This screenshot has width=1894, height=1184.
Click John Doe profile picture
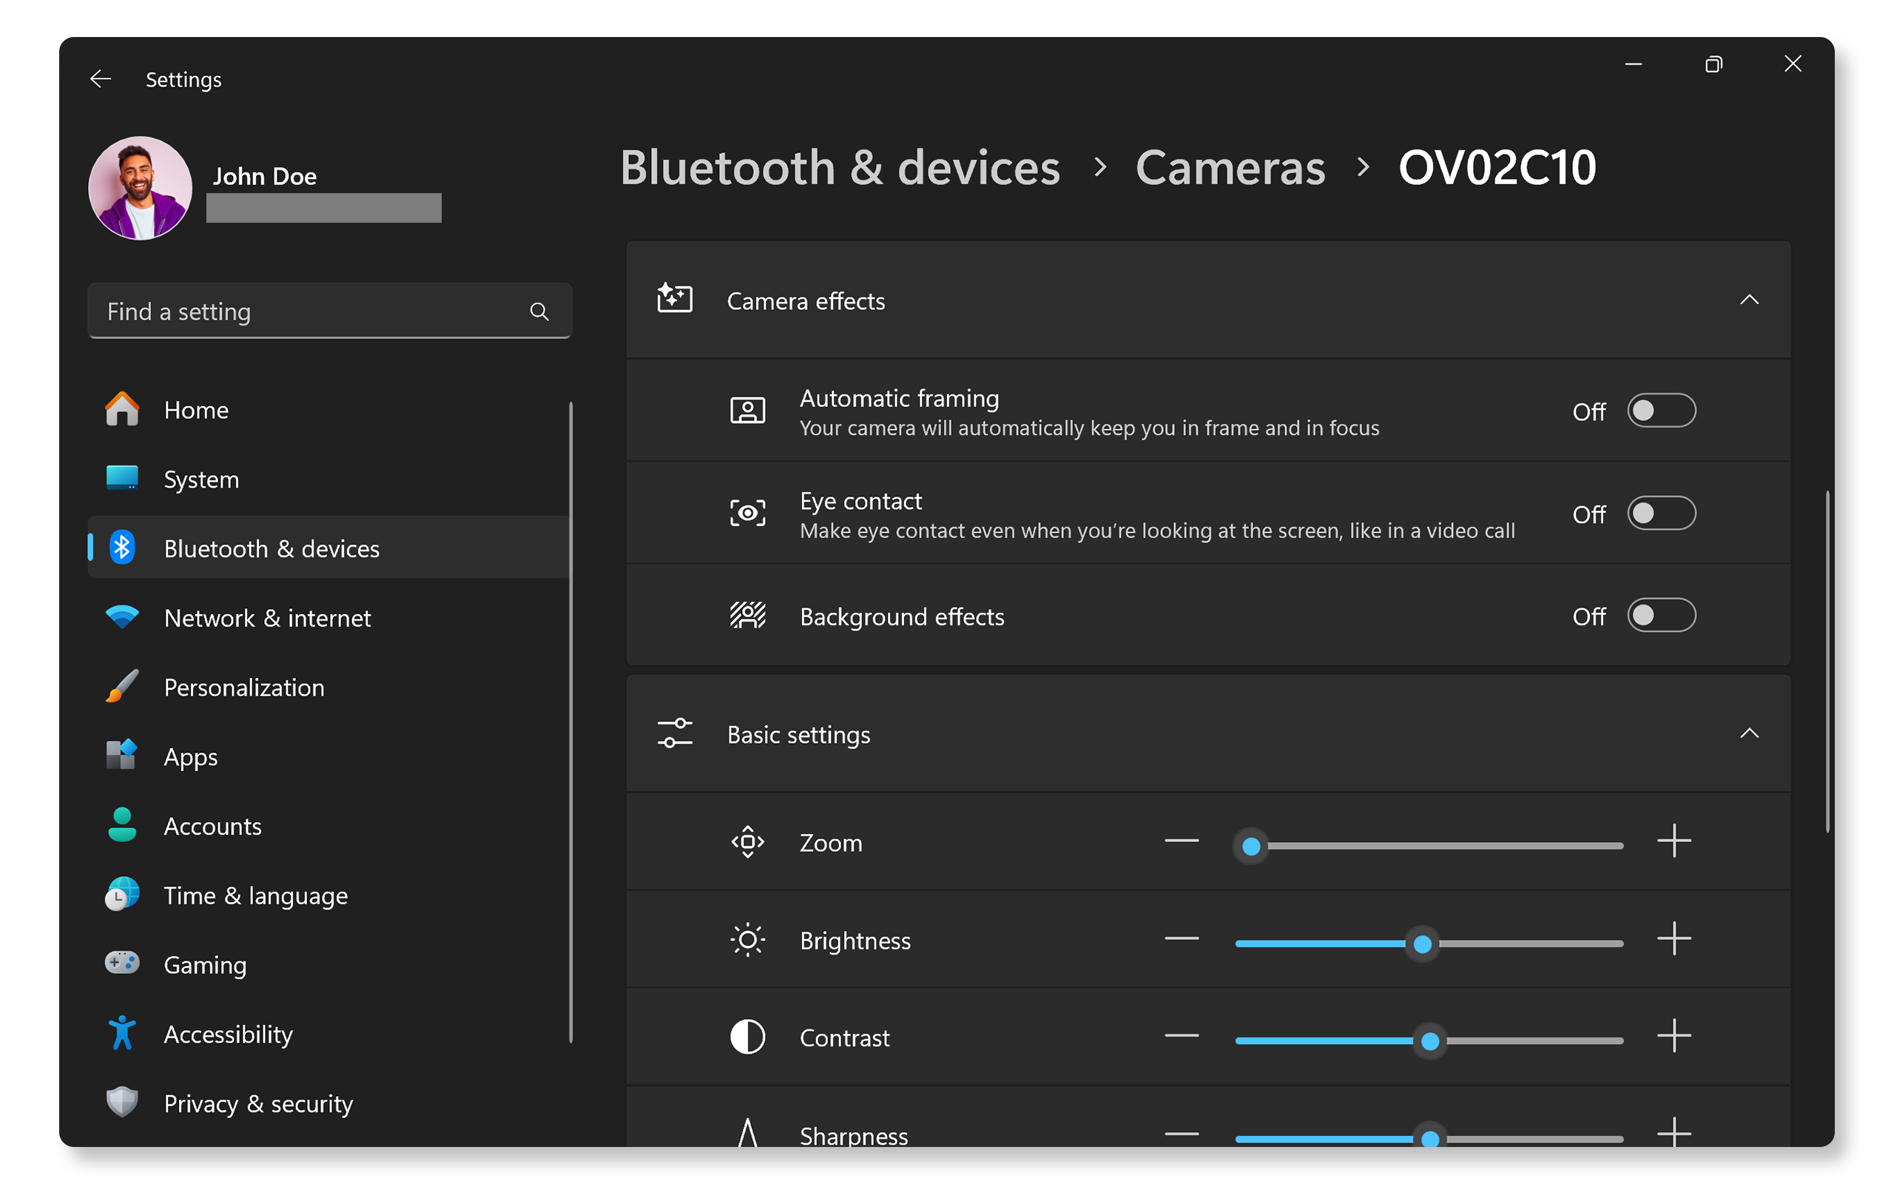(x=140, y=188)
